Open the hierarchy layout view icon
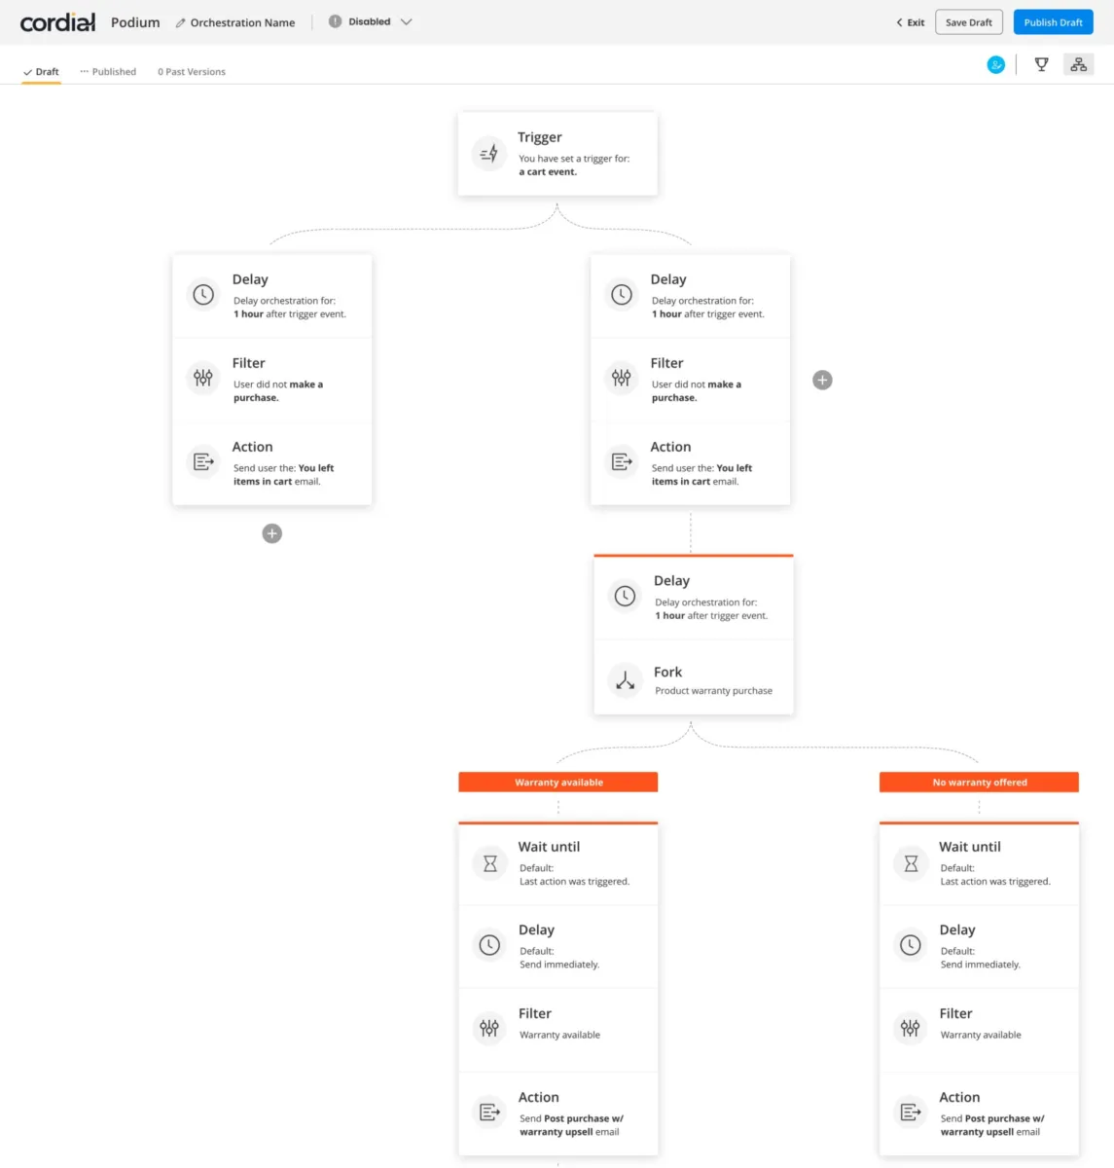Image resolution: width=1114 pixels, height=1168 pixels. pyautogui.click(x=1078, y=64)
